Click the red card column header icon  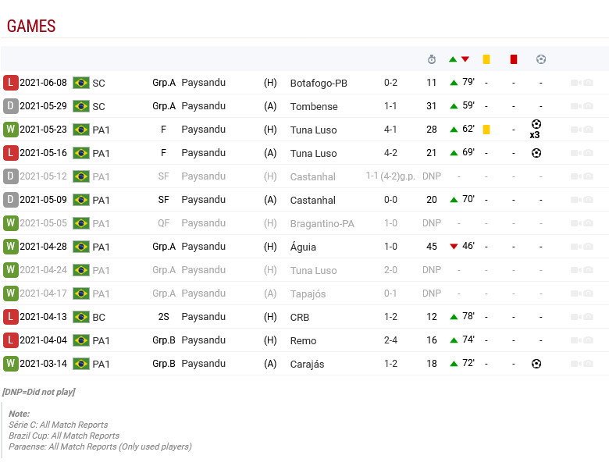point(514,59)
